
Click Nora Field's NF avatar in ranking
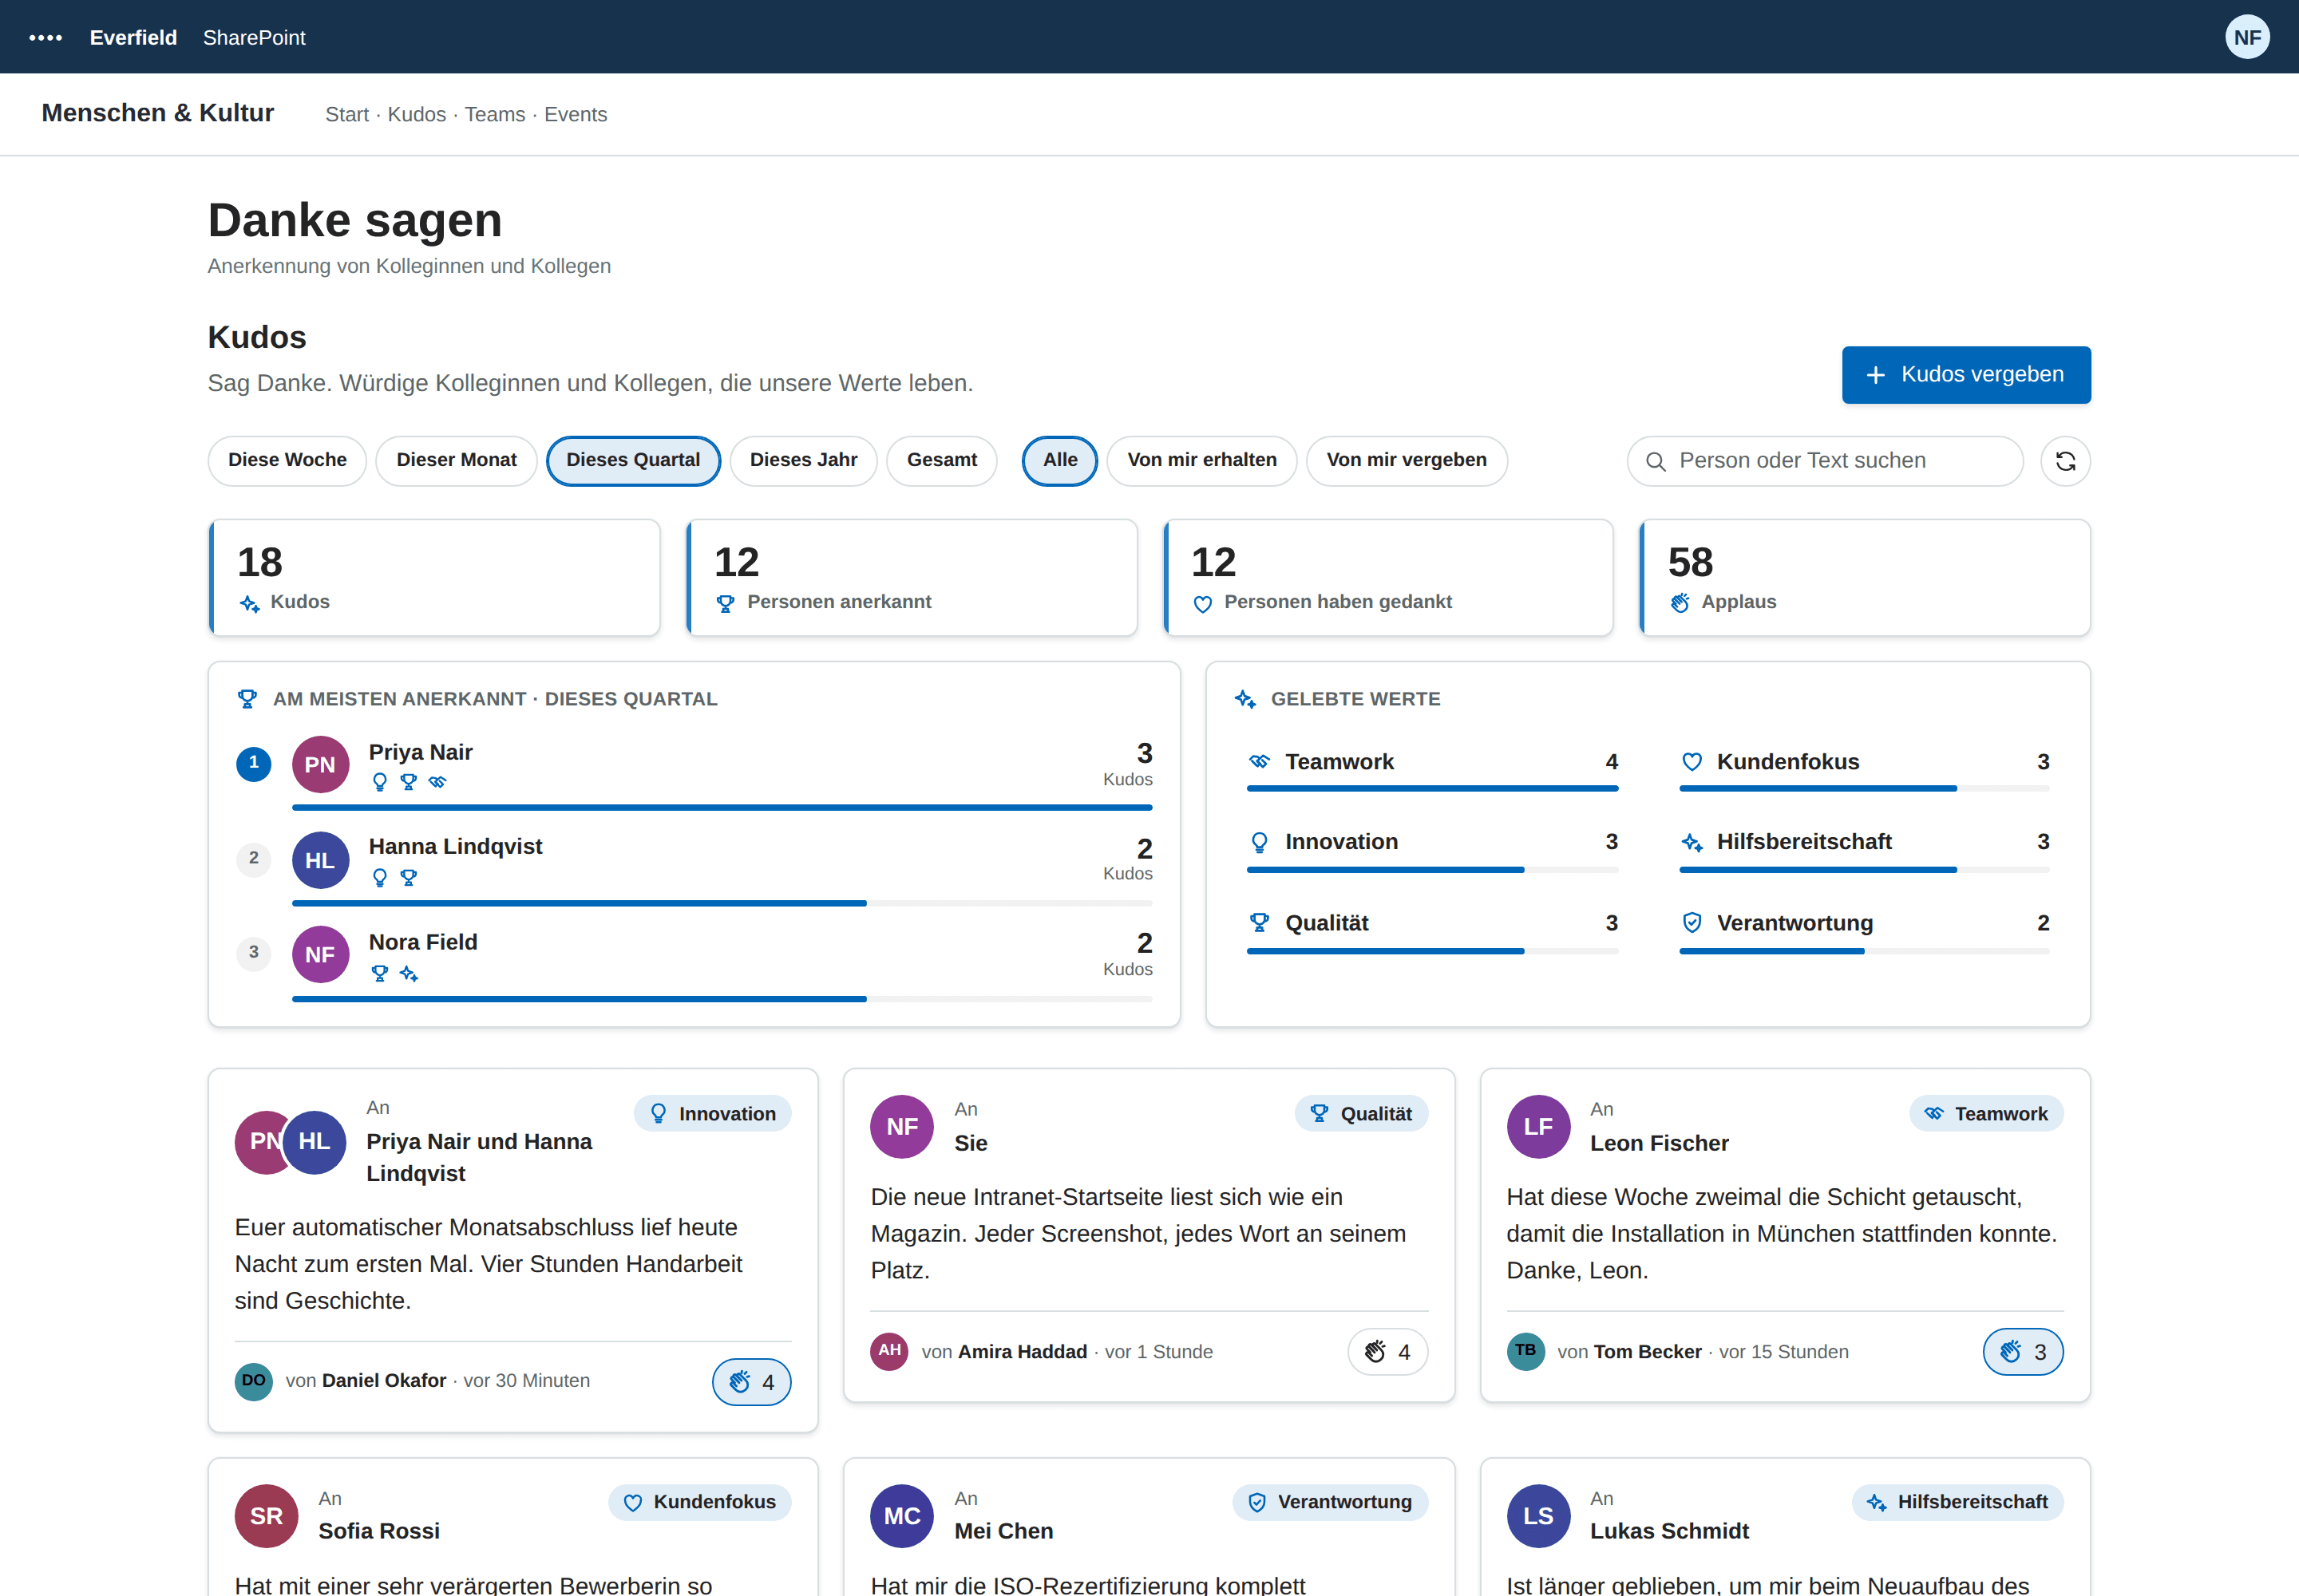click(x=320, y=955)
